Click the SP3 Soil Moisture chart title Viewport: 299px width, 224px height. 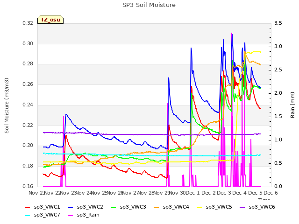[x=149, y=5]
